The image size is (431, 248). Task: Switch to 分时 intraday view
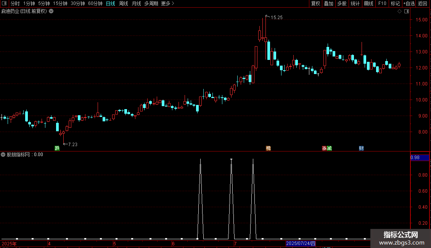point(15,3)
